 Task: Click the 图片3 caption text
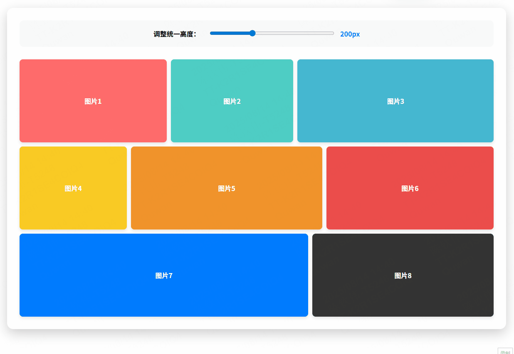point(395,101)
